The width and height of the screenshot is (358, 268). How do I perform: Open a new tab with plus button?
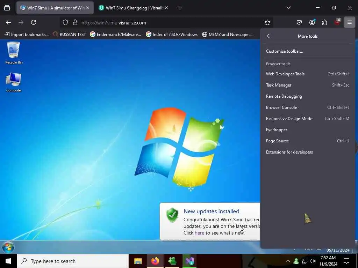click(x=180, y=8)
